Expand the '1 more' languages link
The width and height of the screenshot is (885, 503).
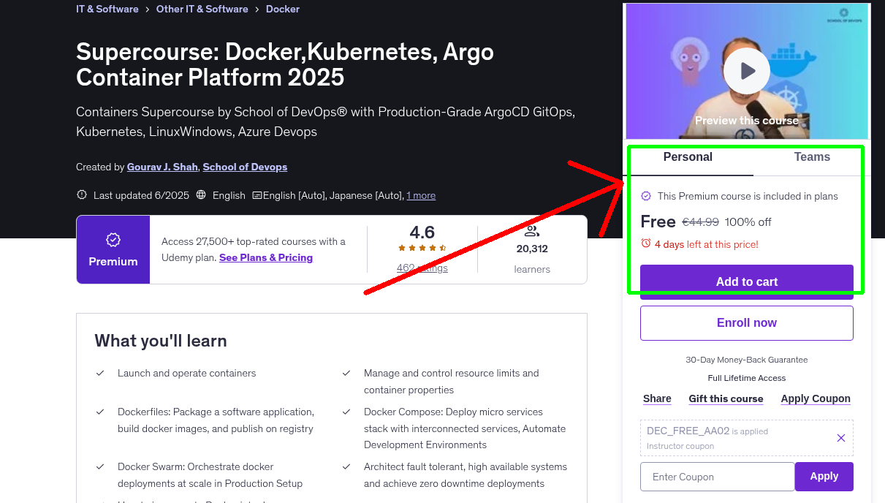coord(421,195)
